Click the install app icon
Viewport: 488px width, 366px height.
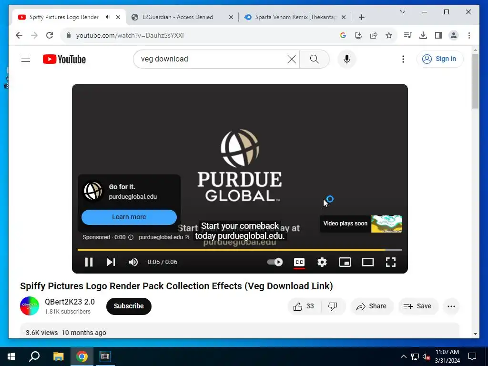coord(358,35)
